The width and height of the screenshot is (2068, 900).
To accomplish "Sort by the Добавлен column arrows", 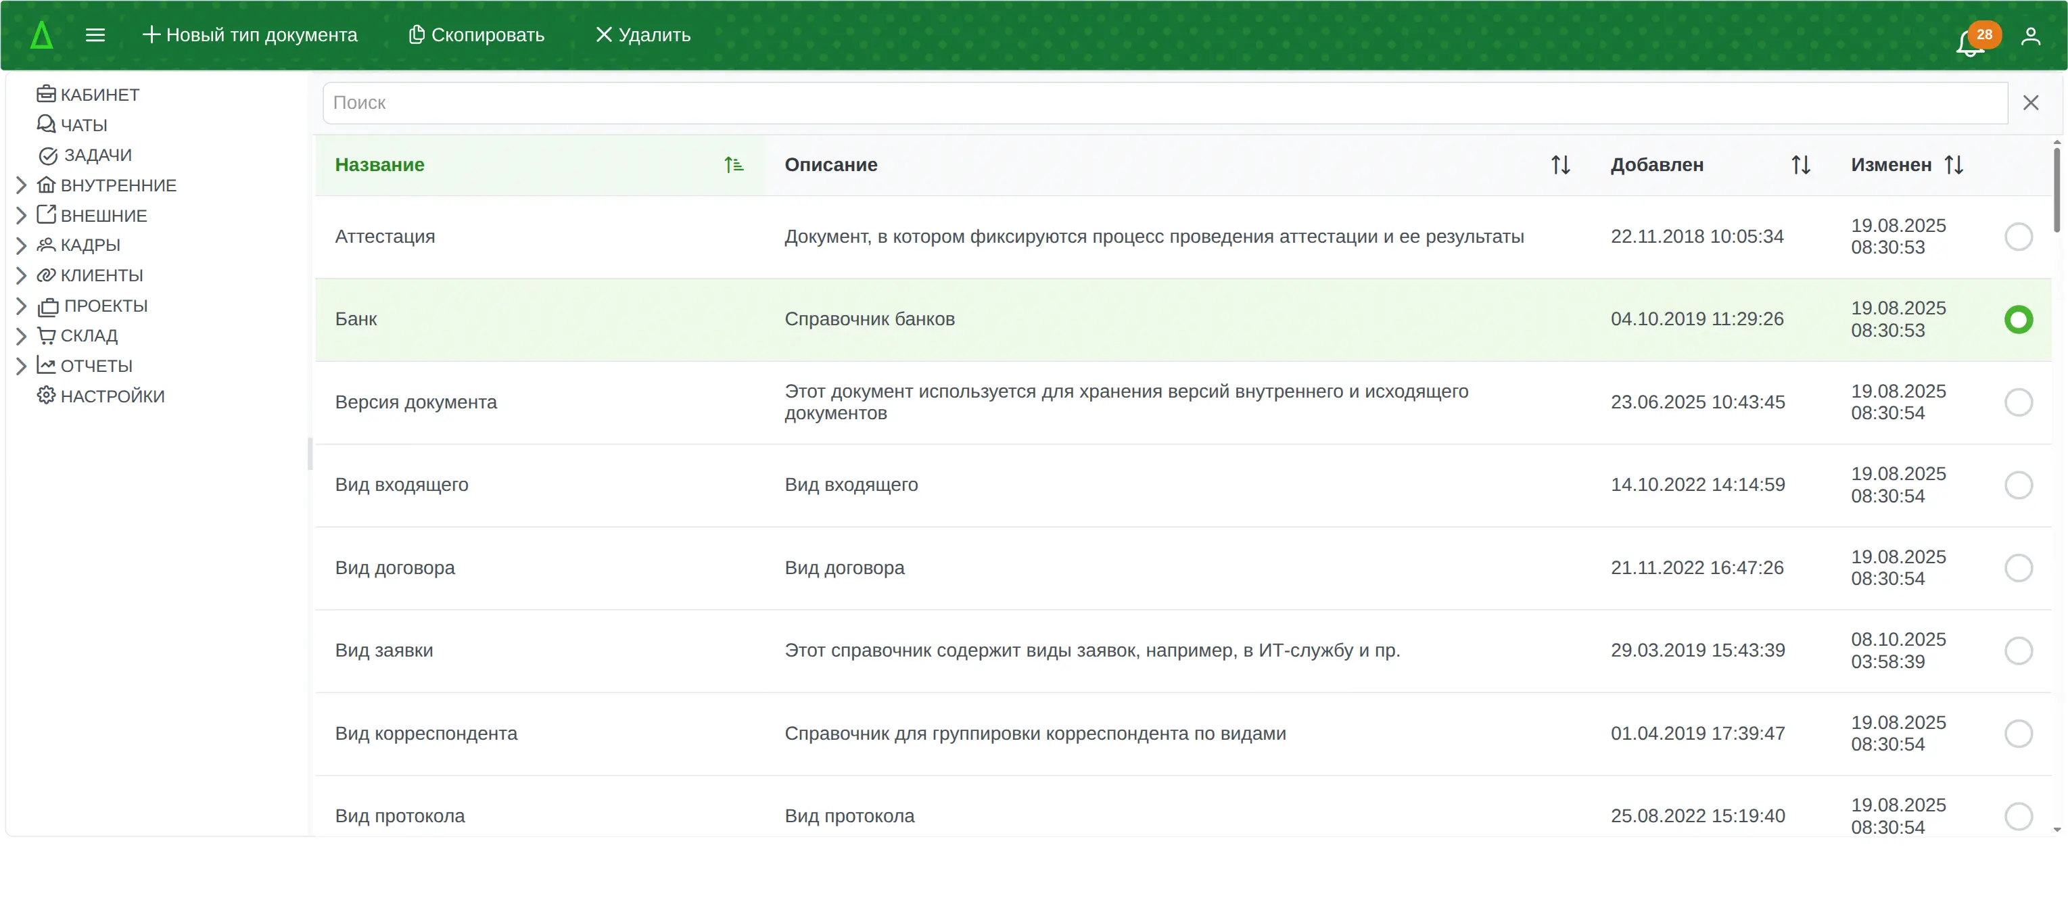I will [x=1800, y=164].
